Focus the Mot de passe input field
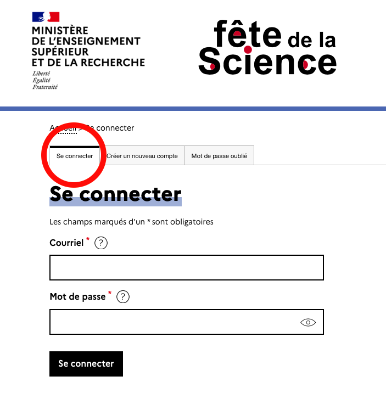Viewport: 386px width, 393px height. [x=173, y=322]
